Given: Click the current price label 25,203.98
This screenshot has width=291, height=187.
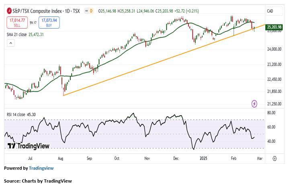Looking at the screenshot, I should [x=275, y=27].
